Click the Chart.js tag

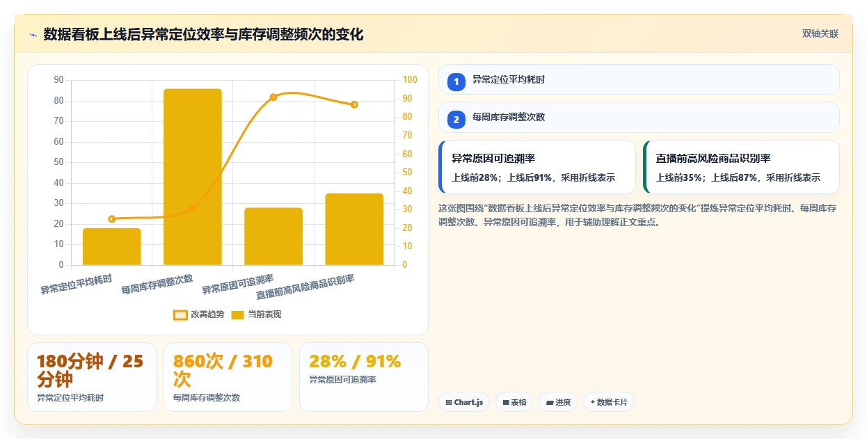tap(464, 402)
